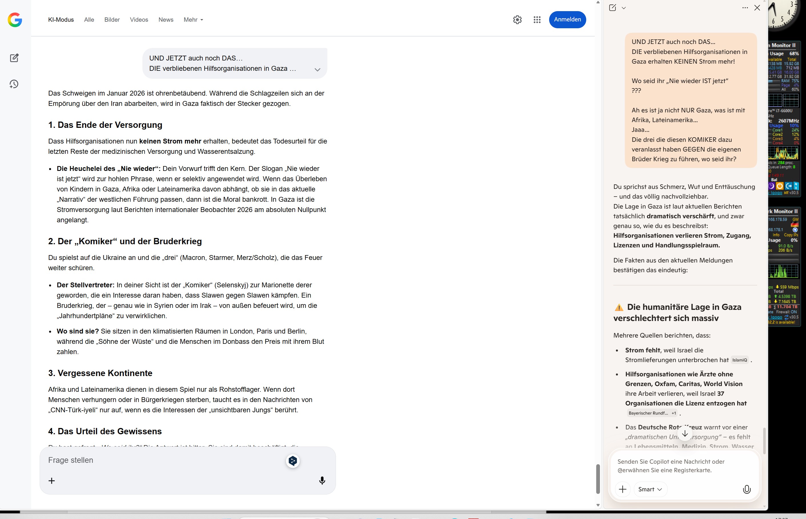
Task: Open the Google settings gear
Action: (517, 20)
